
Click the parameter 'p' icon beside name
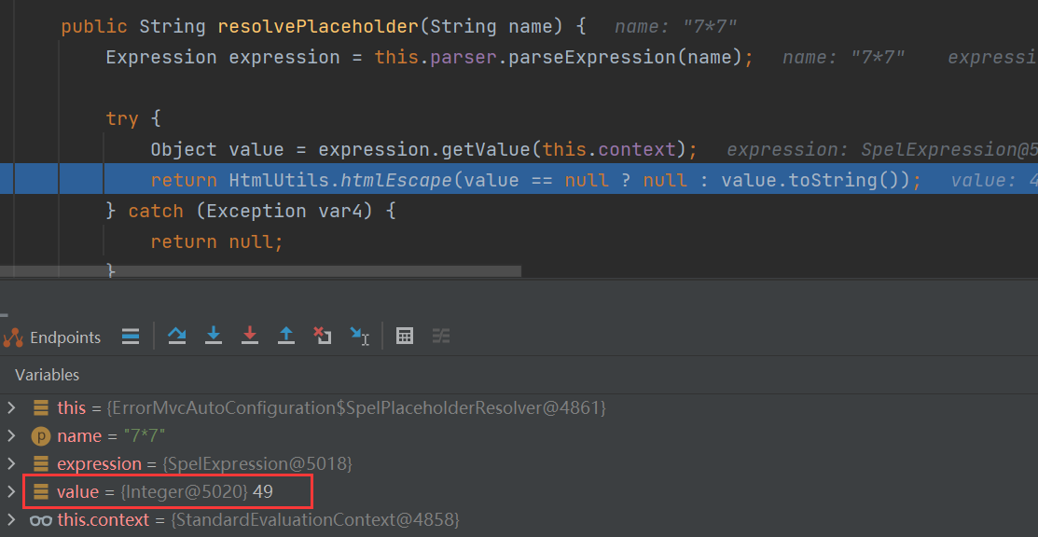click(38, 435)
